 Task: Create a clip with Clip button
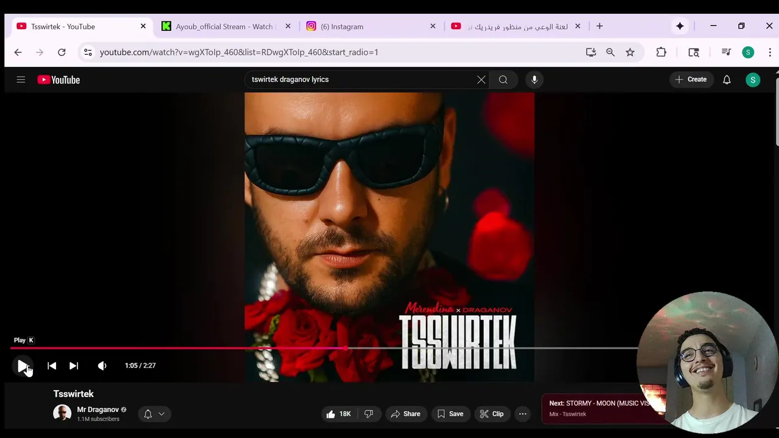[x=492, y=414]
